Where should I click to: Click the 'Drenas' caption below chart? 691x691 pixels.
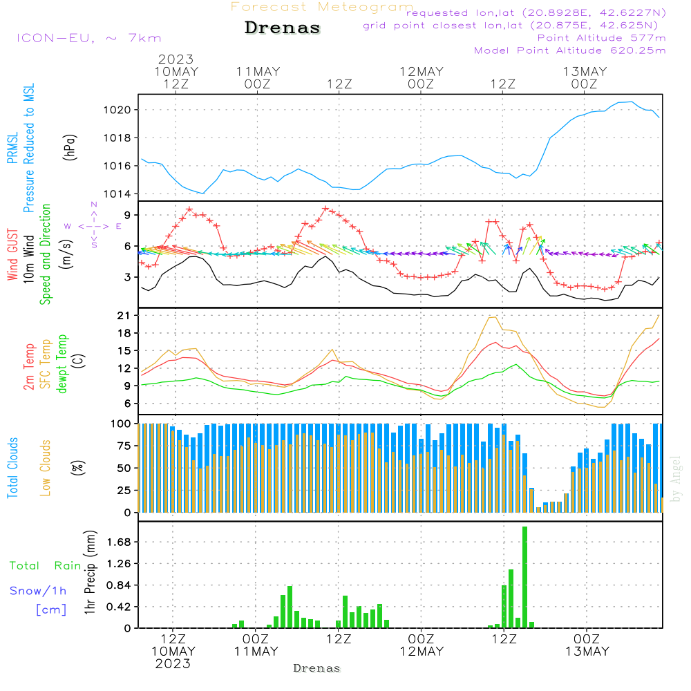(x=317, y=668)
